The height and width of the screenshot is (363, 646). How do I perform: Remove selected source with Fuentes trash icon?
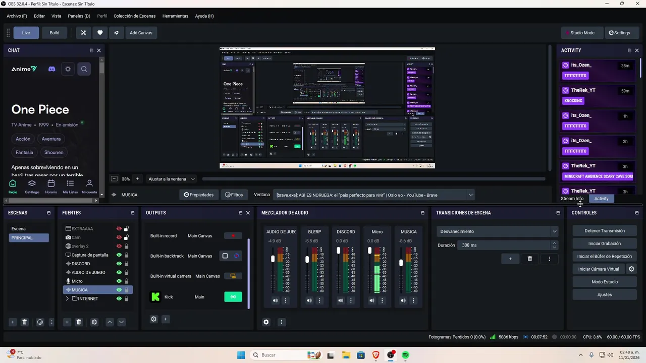tap(79, 322)
